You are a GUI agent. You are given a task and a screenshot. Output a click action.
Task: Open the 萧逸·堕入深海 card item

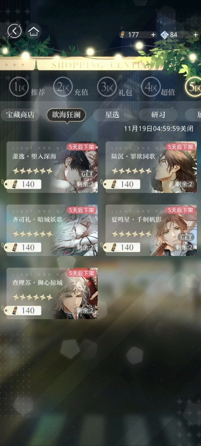pos(52,167)
